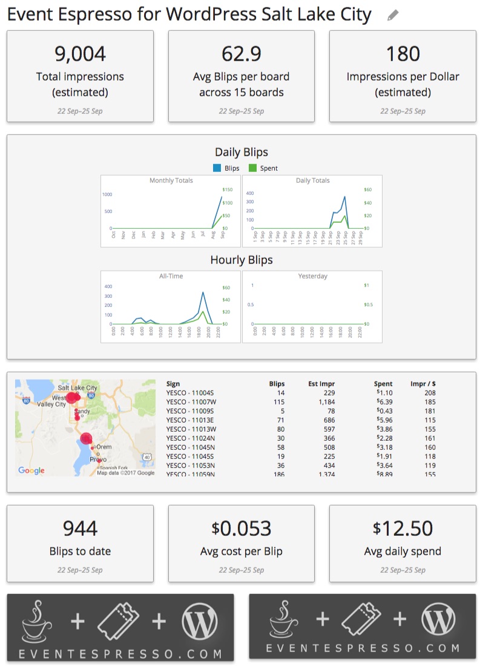This screenshot has height=666, width=480.
Task: Select the large red marker north of Orem
Action: 86,439
